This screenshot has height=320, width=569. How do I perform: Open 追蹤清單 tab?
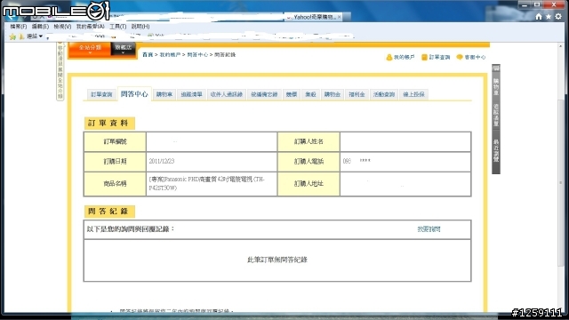[192, 94]
